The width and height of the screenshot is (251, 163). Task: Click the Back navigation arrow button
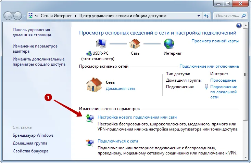click(x=8, y=16)
